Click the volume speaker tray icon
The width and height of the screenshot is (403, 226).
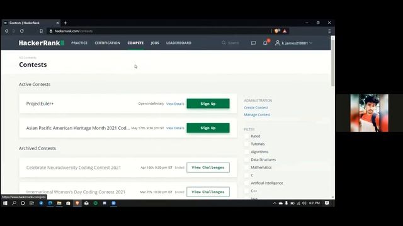304,203
